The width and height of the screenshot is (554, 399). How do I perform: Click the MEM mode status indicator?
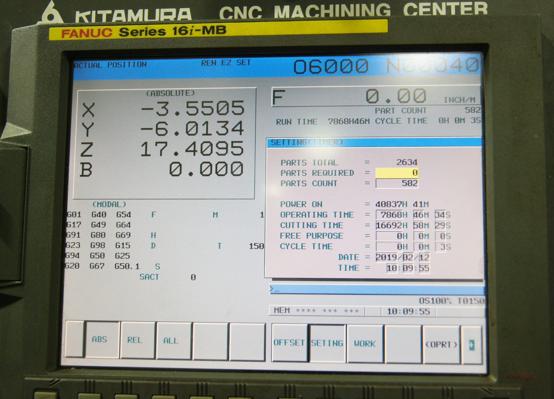pyautogui.click(x=282, y=311)
